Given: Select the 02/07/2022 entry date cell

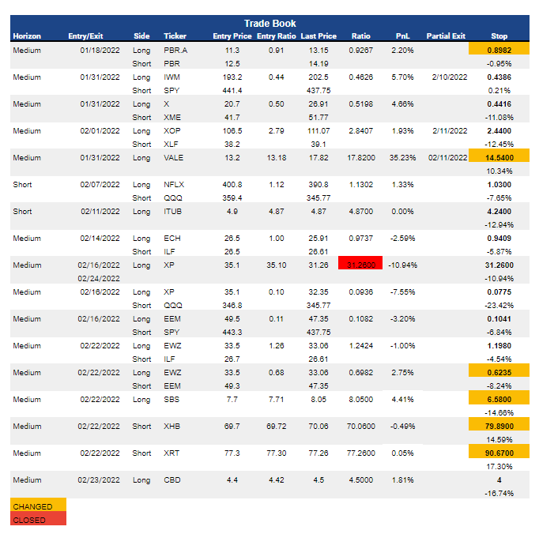Looking at the screenshot, I should pyautogui.click(x=97, y=184).
